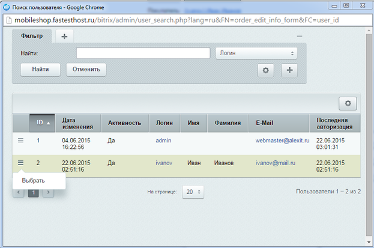Screen dimensions: 374x248
Task: Close the Chrome popup window
Action: coord(363,5)
